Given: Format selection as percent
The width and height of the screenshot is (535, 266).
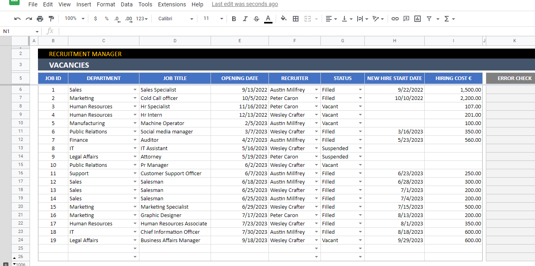Looking at the screenshot, I should click(x=107, y=19).
